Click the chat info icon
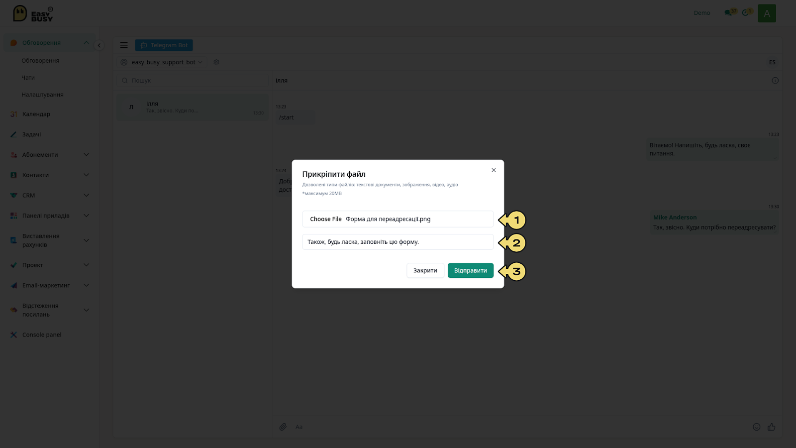 775,80
